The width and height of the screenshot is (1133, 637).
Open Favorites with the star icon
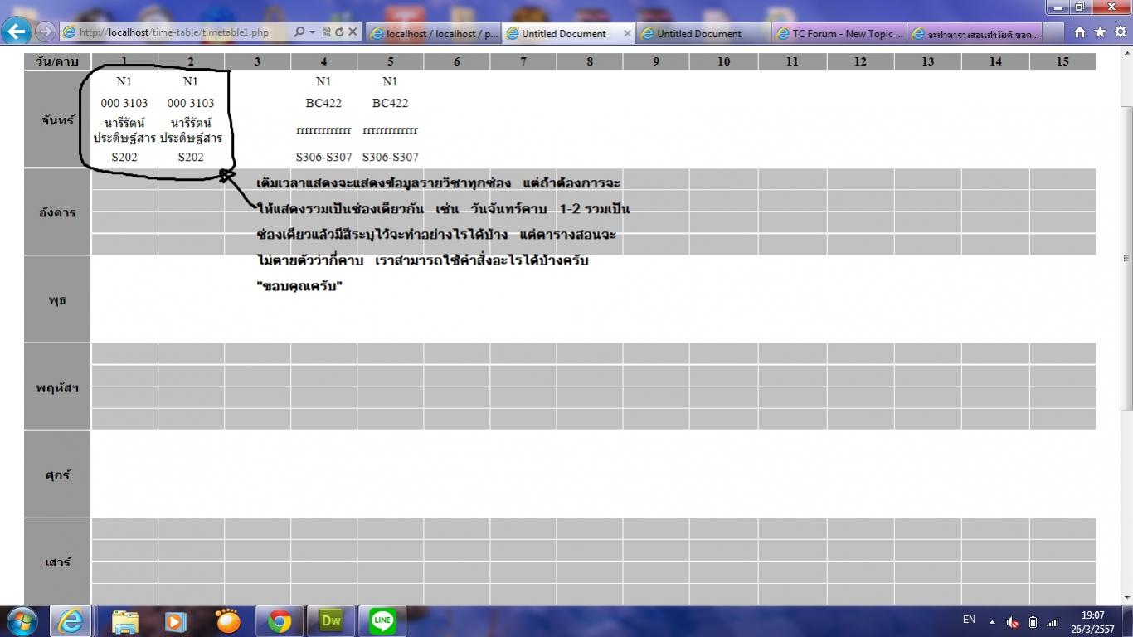coord(1100,32)
